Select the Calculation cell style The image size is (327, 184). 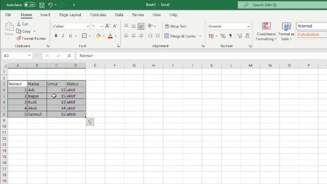click(312, 34)
